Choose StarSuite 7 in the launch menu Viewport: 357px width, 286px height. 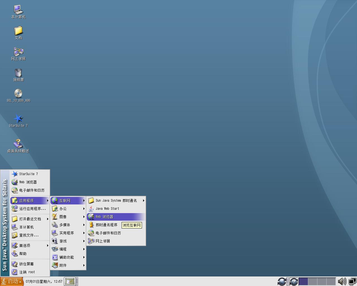click(x=30, y=174)
